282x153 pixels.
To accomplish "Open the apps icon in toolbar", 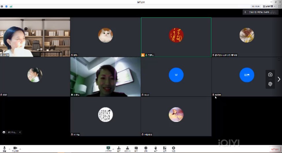I will 165,148.
